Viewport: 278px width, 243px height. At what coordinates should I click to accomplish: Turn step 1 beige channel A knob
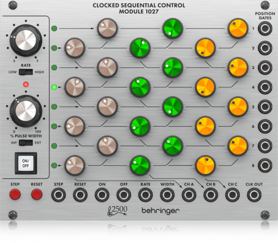click(107, 28)
